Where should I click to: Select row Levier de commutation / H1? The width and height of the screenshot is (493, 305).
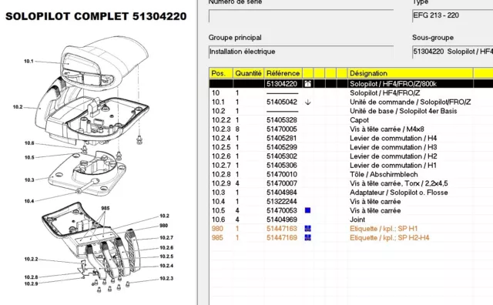351,166
